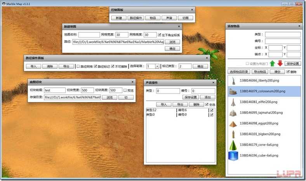Select the Statue of Liberty item thumbnail
The width and height of the screenshot is (306, 181).
click(233, 80)
